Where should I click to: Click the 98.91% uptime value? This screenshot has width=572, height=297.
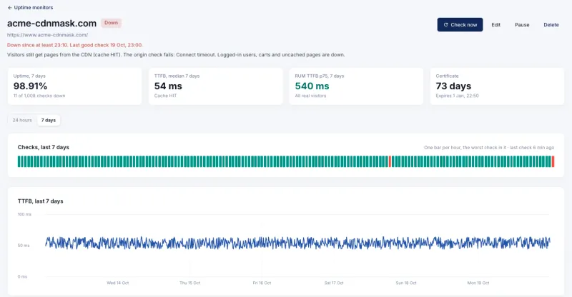[30, 86]
